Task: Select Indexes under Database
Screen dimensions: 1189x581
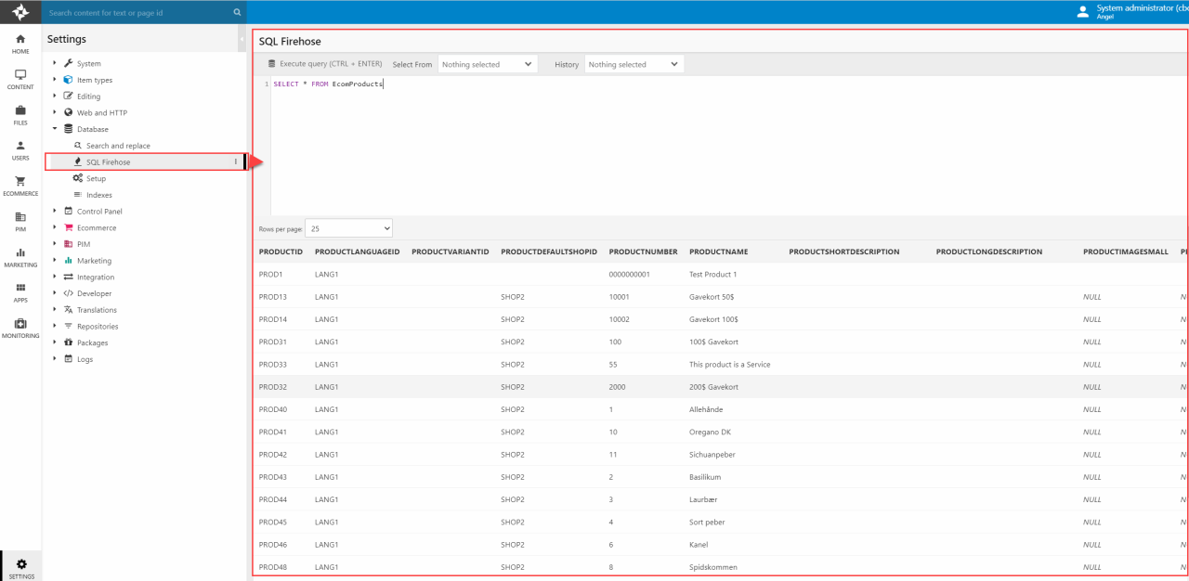Action: click(x=98, y=195)
